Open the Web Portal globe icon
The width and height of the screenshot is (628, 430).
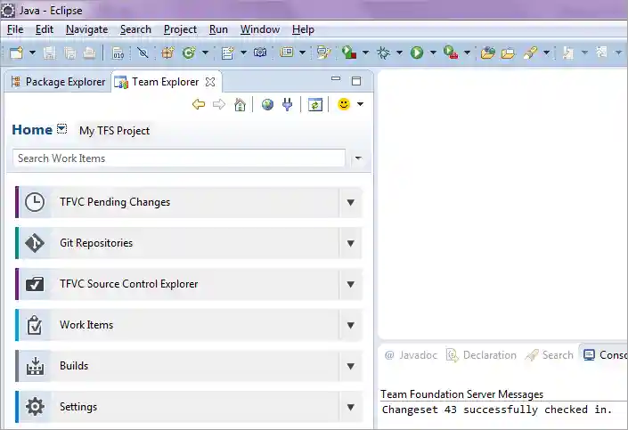pos(267,104)
